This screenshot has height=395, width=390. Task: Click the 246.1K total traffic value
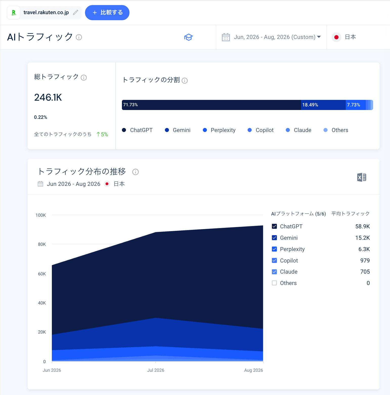[x=48, y=97]
